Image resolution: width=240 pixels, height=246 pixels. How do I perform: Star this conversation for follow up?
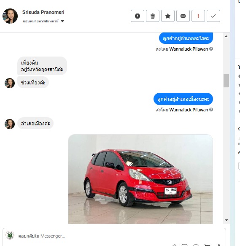point(168,16)
